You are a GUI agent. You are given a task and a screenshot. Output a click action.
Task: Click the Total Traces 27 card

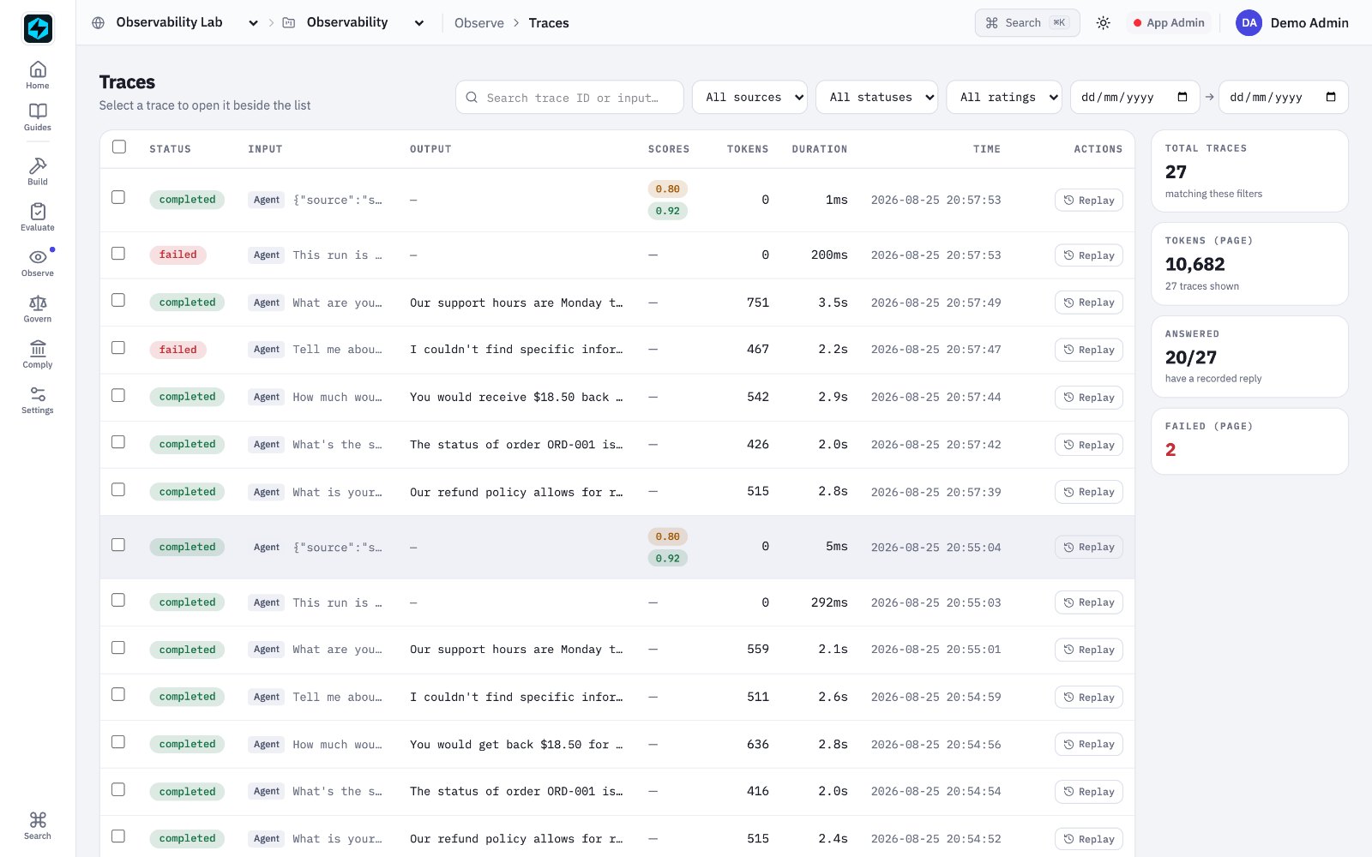(1249, 171)
